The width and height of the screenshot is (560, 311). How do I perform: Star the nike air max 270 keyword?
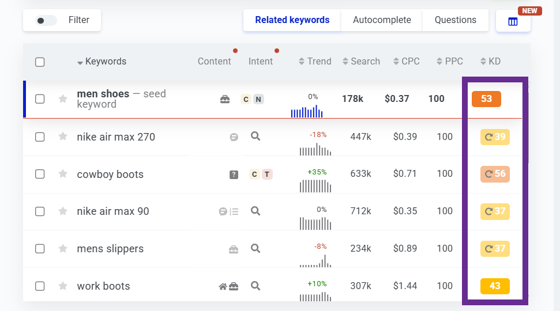coord(63,137)
